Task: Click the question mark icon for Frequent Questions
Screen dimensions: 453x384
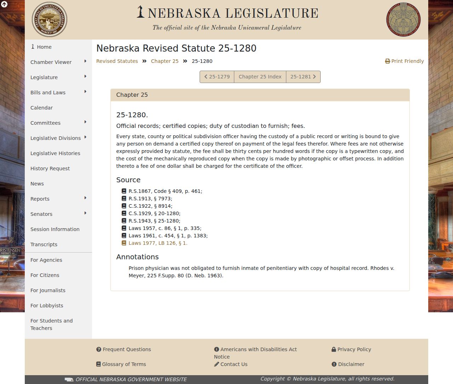Action: point(99,349)
